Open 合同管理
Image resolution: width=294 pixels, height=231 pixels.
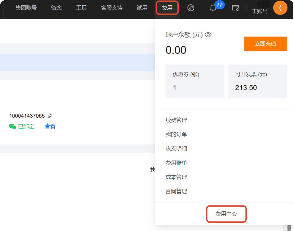tap(176, 191)
